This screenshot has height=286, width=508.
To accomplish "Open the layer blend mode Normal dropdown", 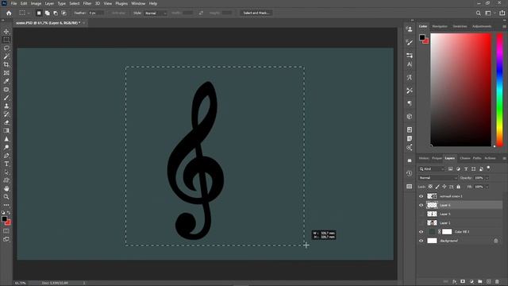I will tap(438, 178).
